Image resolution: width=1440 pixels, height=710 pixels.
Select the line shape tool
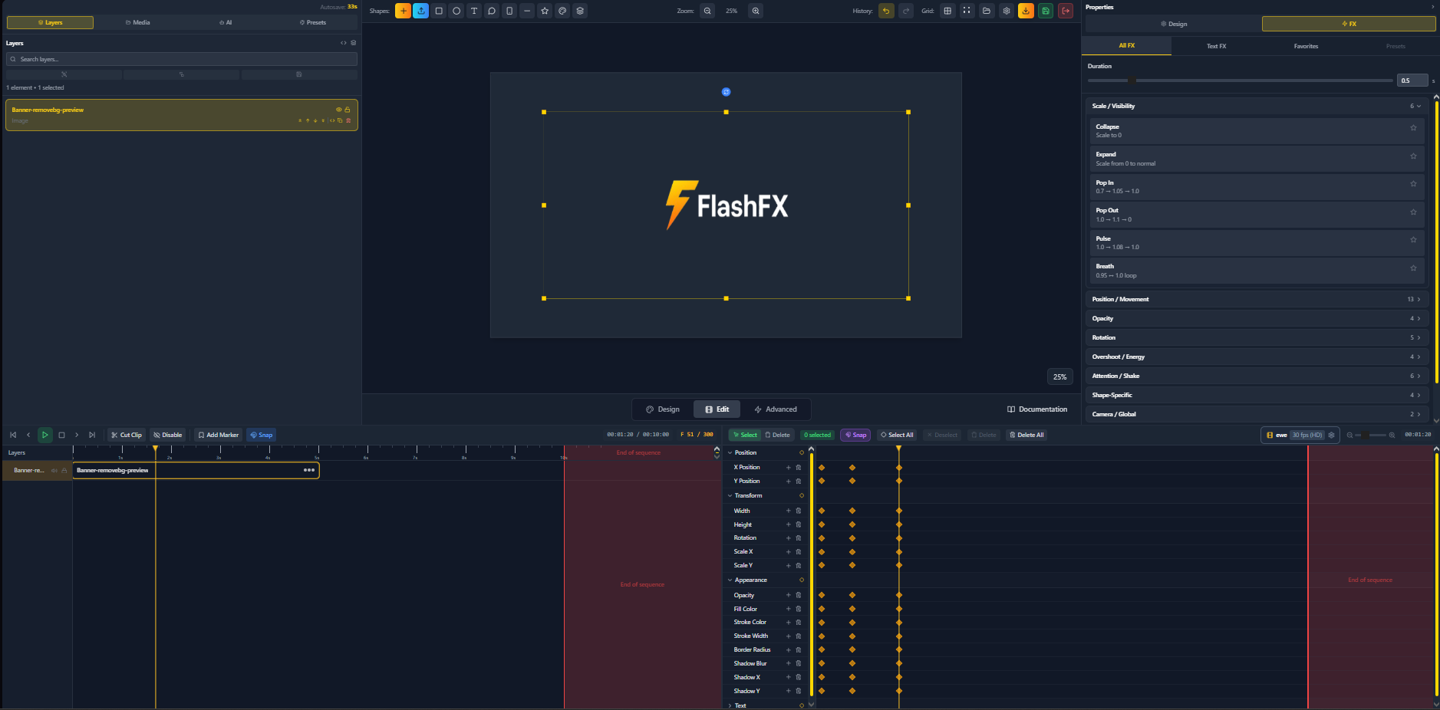point(527,11)
